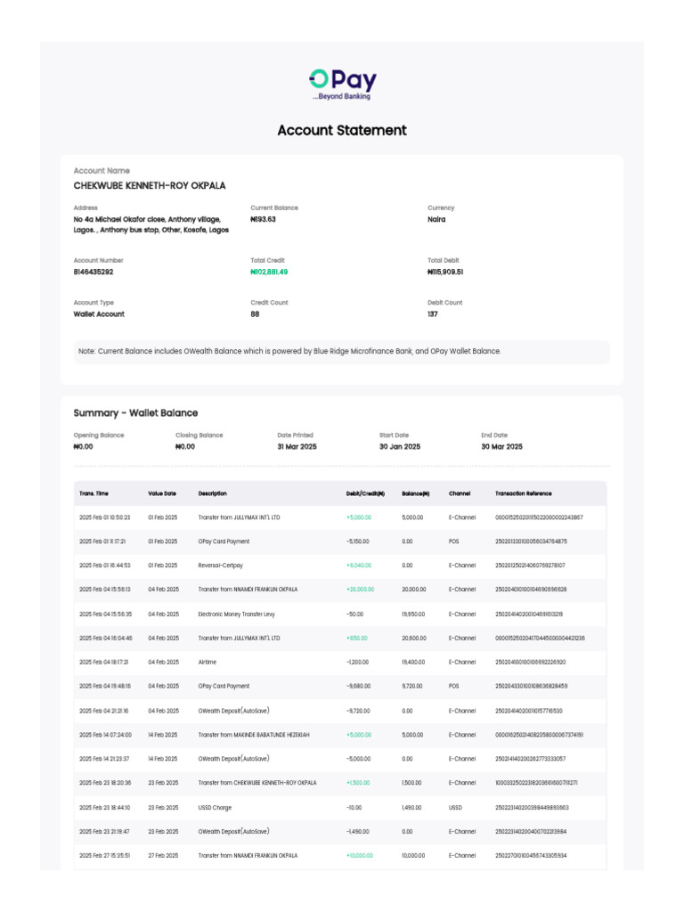Click the transaction time 2025 Feb 27 15:35:51

(105, 856)
